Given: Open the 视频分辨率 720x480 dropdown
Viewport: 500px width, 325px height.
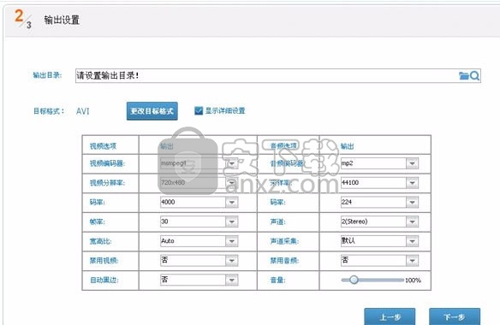Looking at the screenshot, I should 232,183.
